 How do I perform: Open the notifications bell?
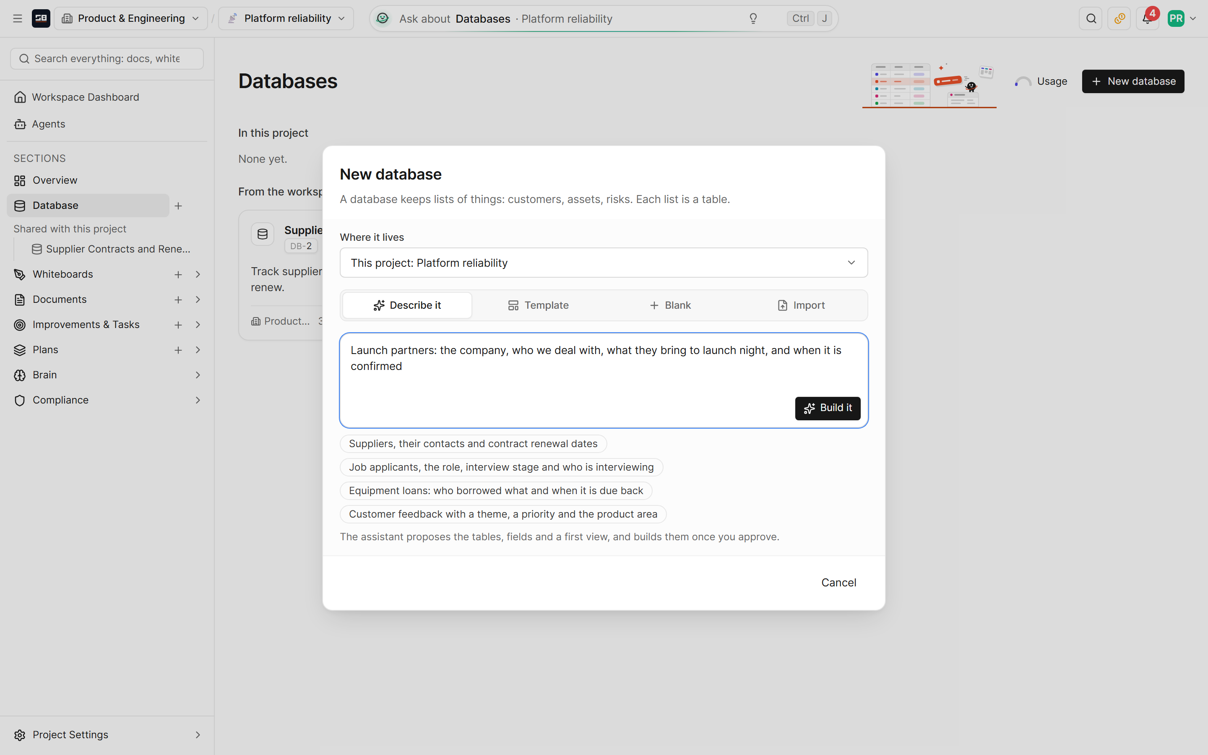tap(1147, 18)
